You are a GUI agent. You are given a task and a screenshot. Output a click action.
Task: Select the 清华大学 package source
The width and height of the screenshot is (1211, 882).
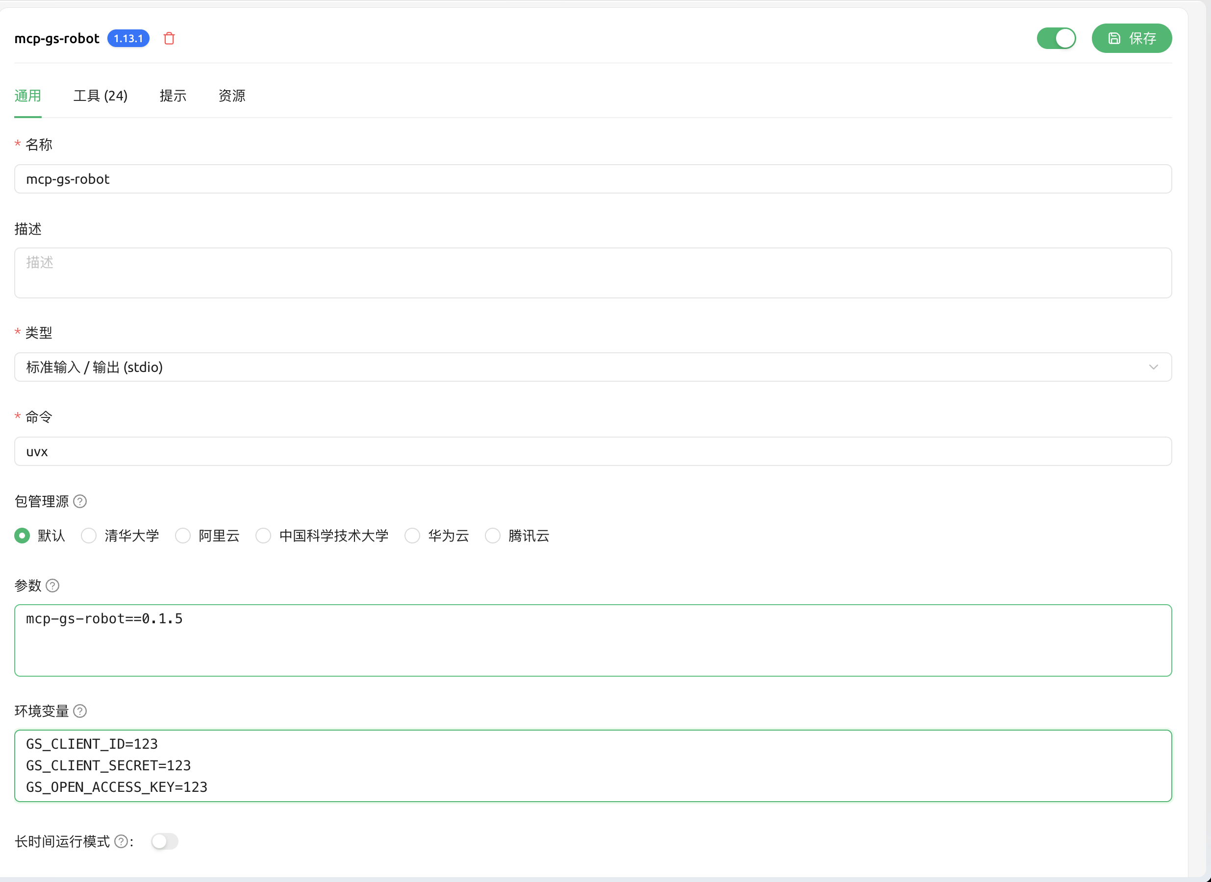(x=89, y=536)
